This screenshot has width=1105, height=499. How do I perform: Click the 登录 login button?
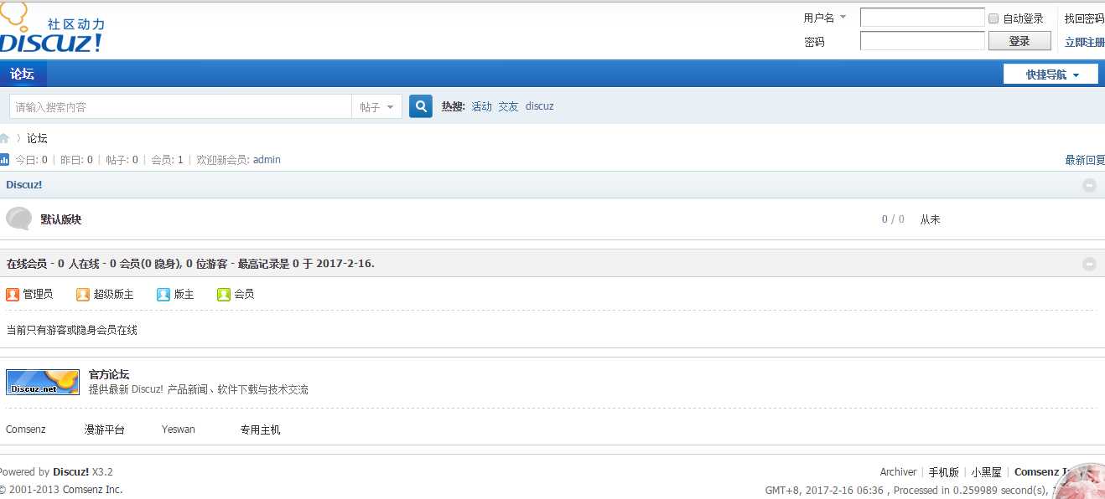pyautogui.click(x=1019, y=41)
